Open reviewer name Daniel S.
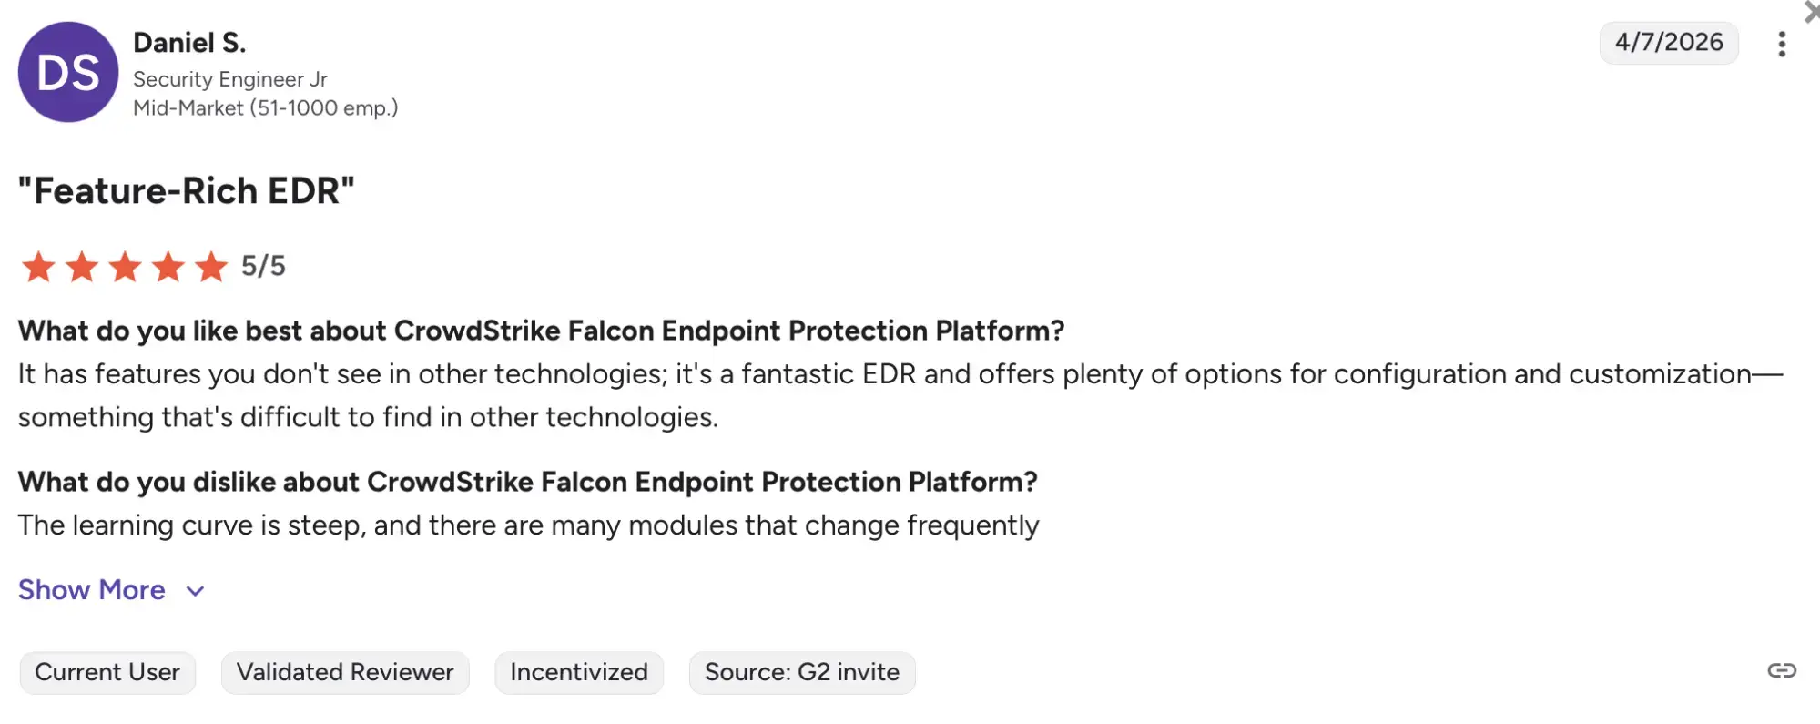The image size is (1820, 724). (x=189, y=43)
